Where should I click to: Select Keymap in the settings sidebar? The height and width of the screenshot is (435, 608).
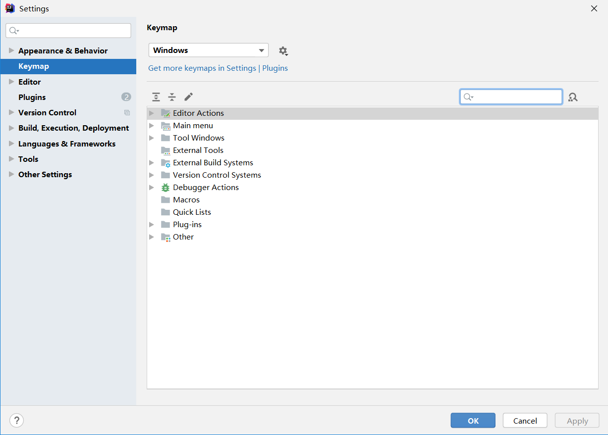(68, 66)
